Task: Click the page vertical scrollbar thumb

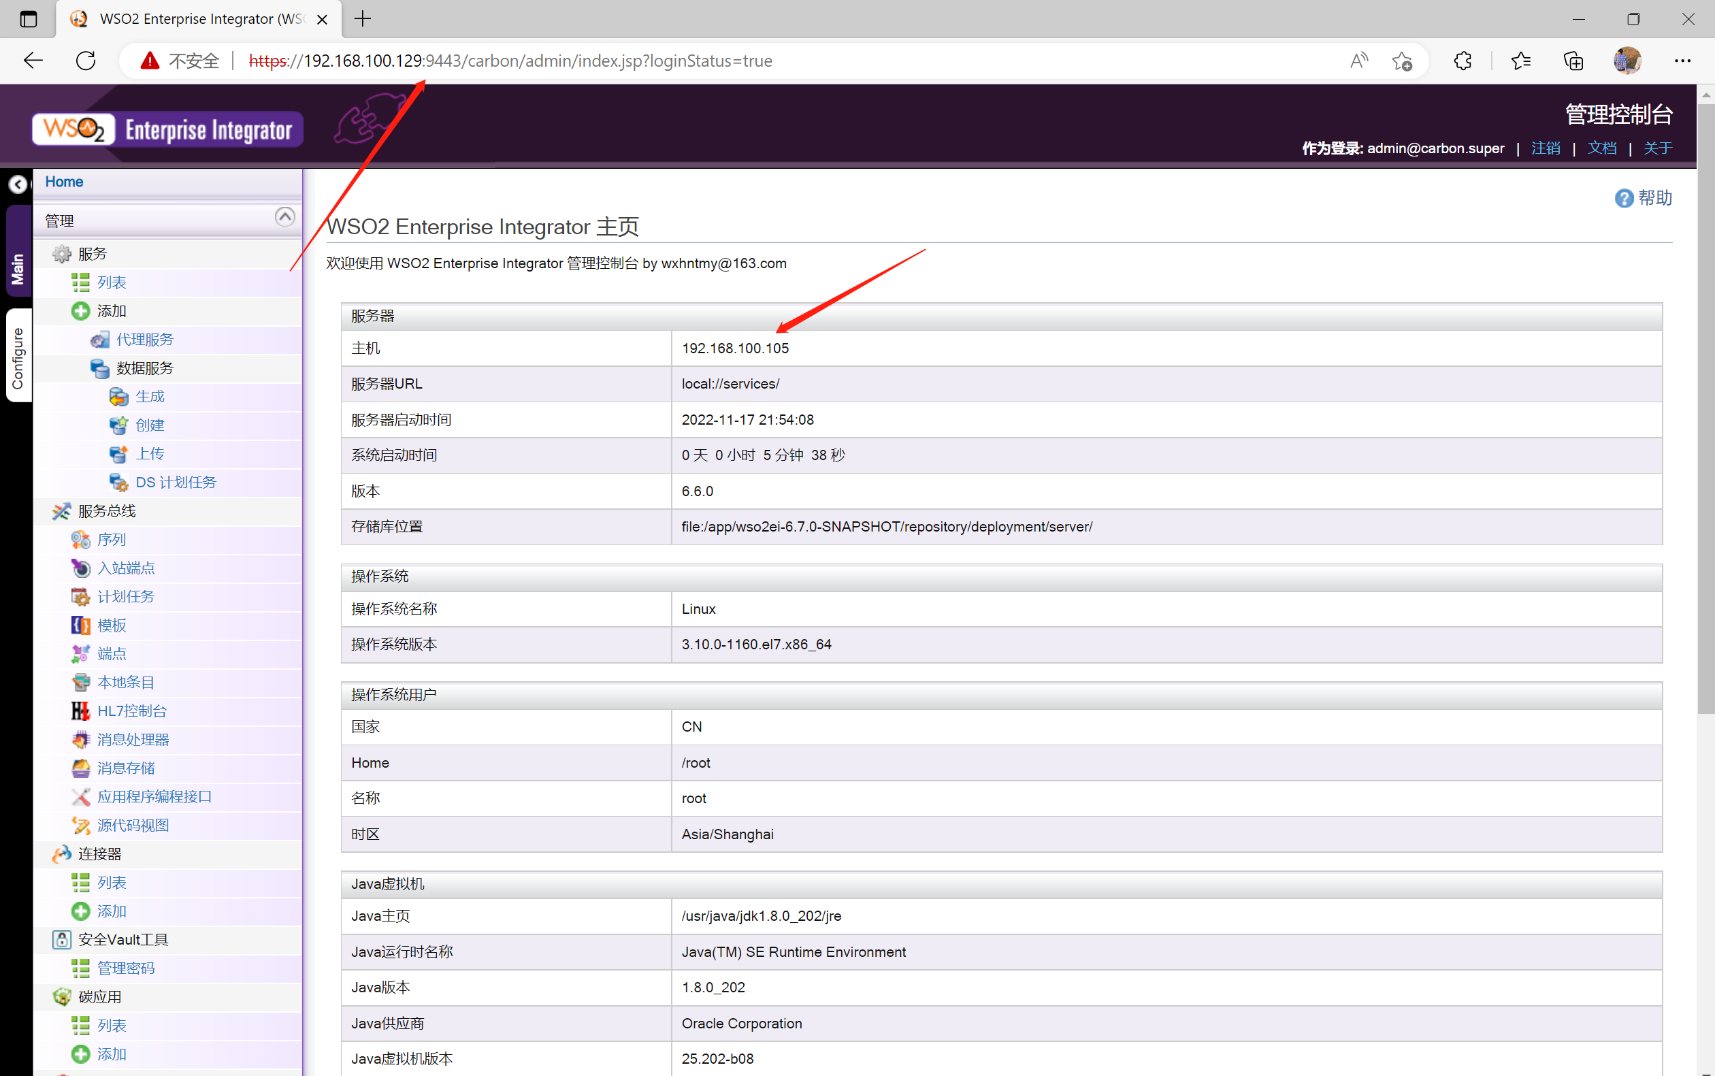Action: coord(1705,409)
